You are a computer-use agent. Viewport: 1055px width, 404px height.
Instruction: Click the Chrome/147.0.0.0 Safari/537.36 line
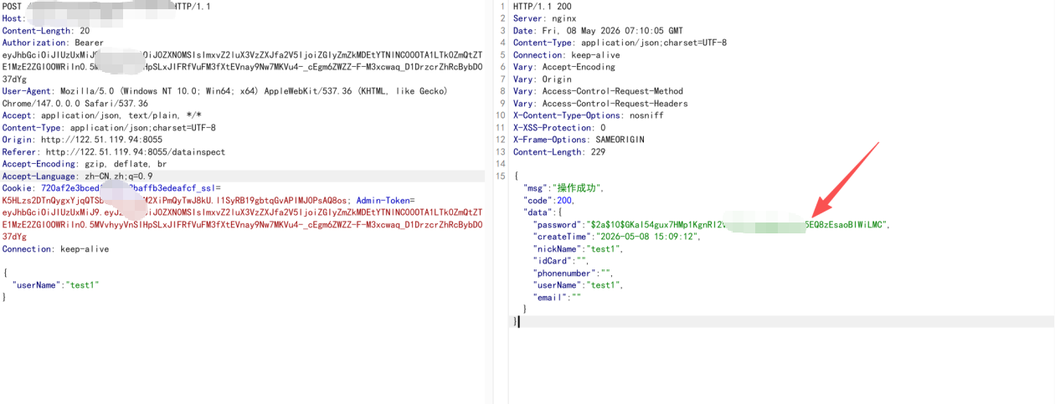click(75, 104)
